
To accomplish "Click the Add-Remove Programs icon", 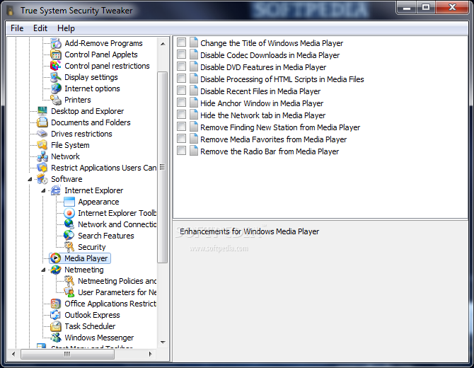I will click(56, 43).
